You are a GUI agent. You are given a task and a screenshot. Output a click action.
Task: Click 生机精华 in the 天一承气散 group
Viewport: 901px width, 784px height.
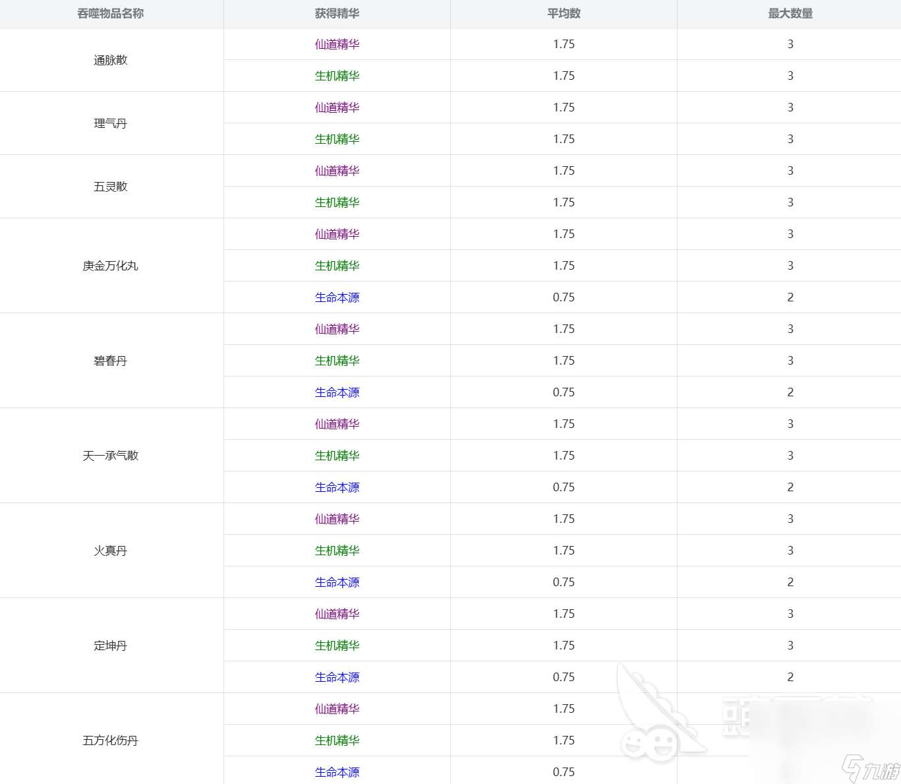pos(337,456)
